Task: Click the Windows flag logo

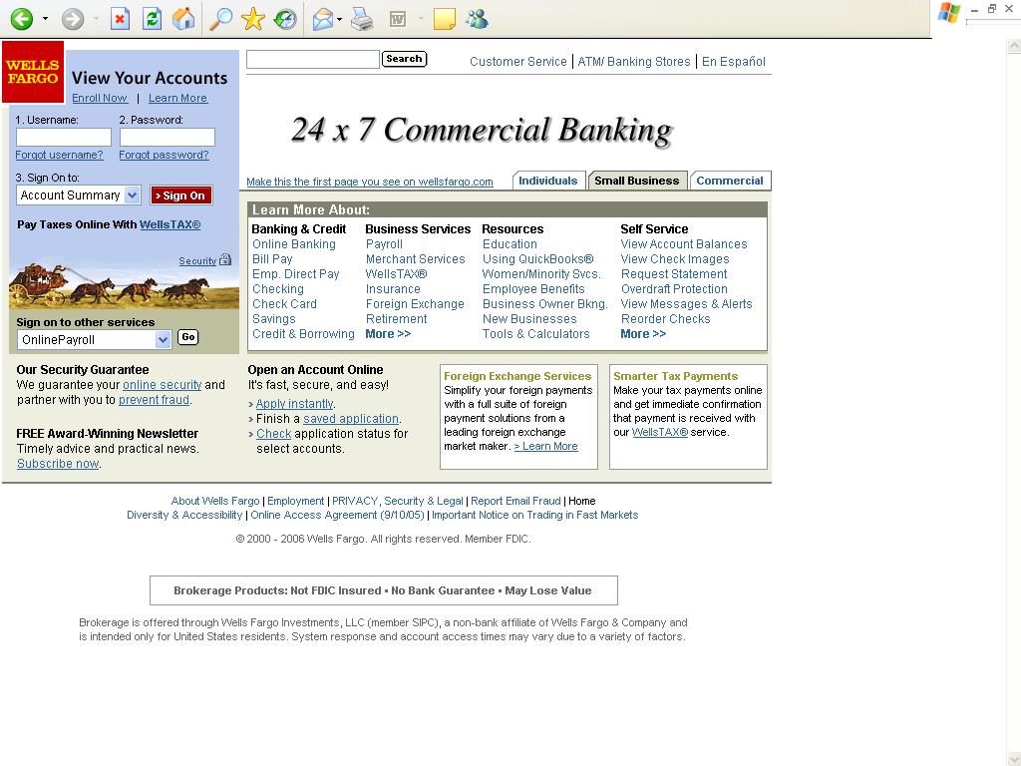Action: (x=949, y=13)
